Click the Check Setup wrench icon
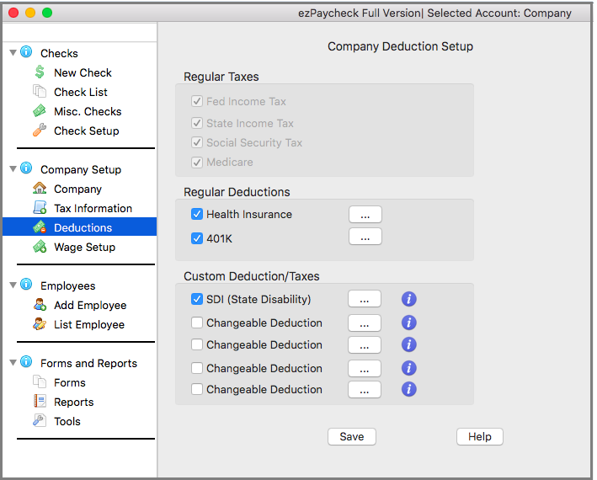The height and width of the screenshot is (480, 597). [40, 131]
